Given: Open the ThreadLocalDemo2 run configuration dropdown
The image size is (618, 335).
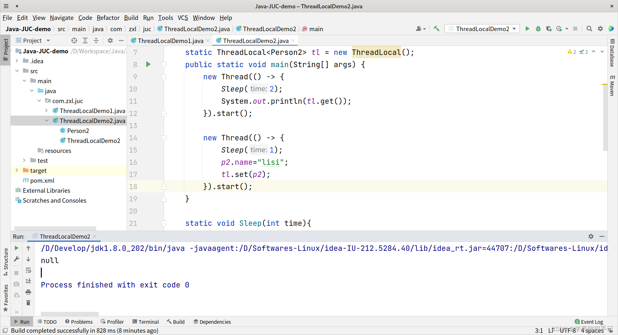Looking at the screenshot, I should pos(482,29).
